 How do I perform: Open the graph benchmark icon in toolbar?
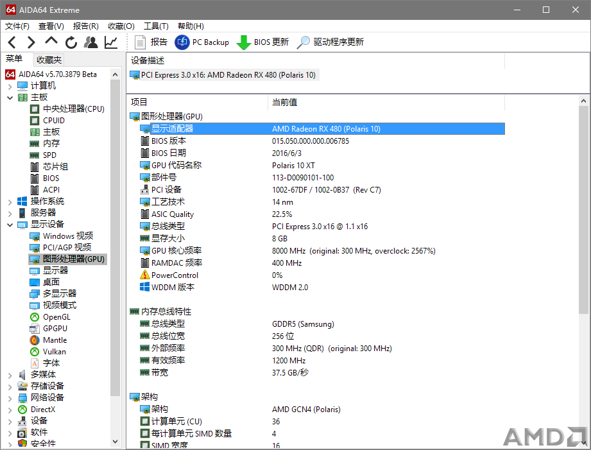pos(111,42)
